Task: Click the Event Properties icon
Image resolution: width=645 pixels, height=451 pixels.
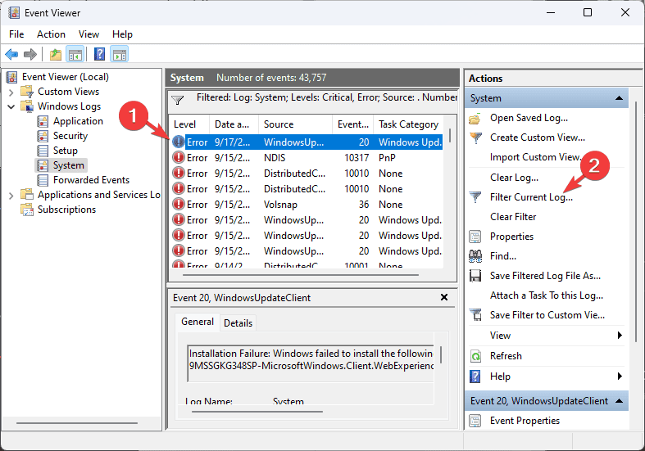Action: [475, 421]
